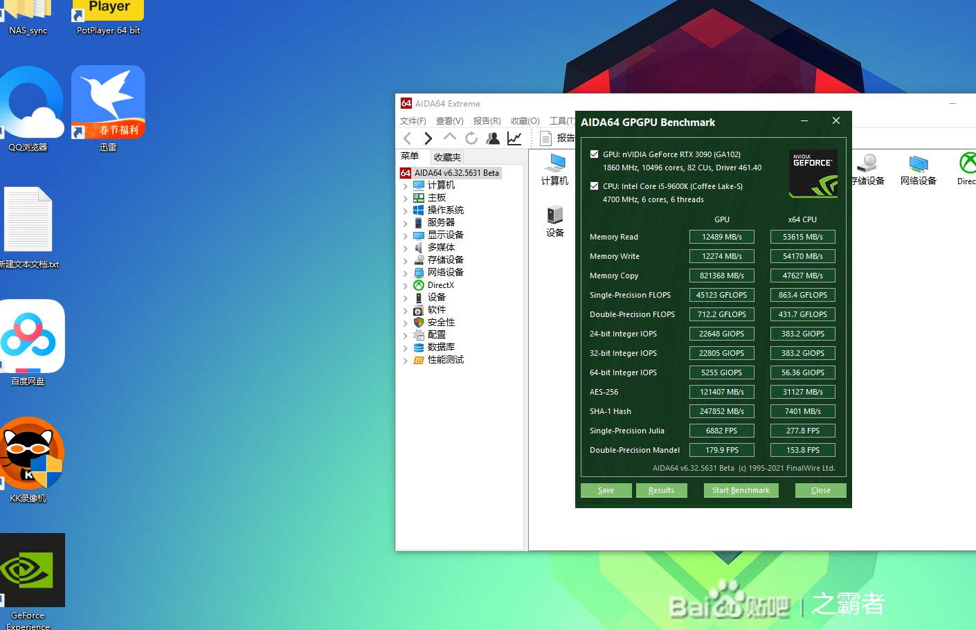Launch the KK录像机 desktop icon
Viewport: 976px width, 630px height.
click(28, 460)
